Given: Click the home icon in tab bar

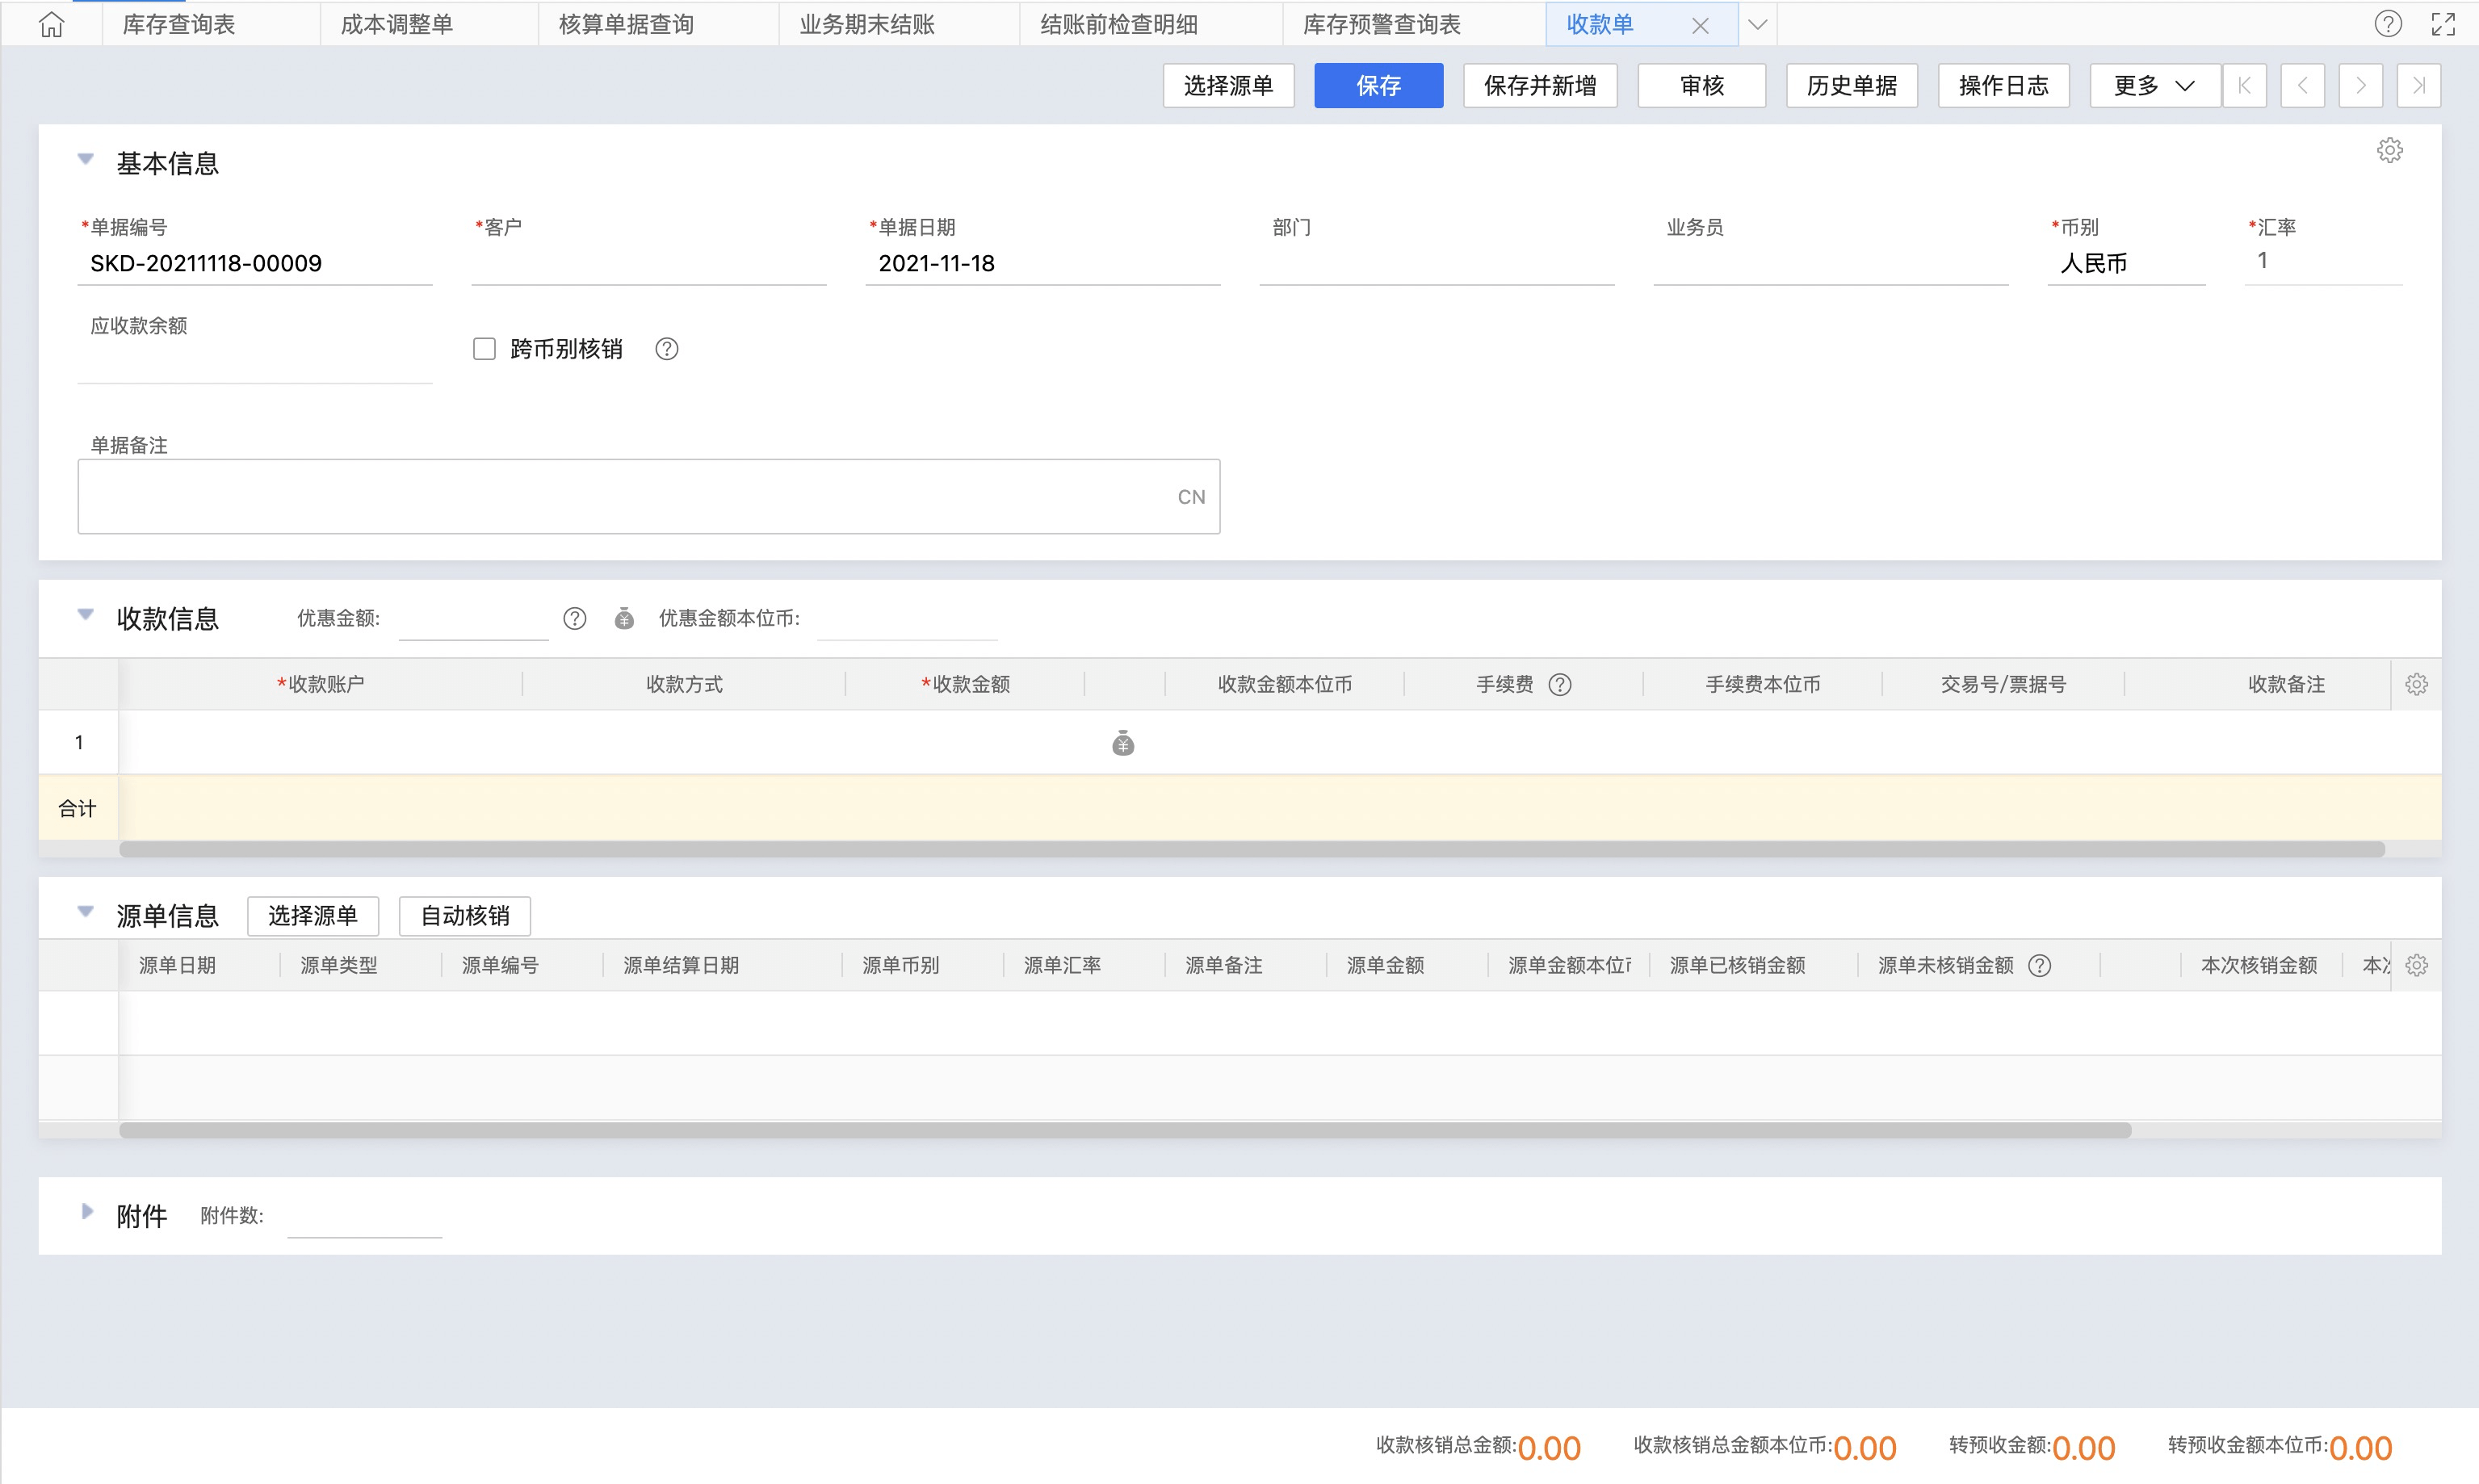Looking at the screenshot, I should pos(51,24).
